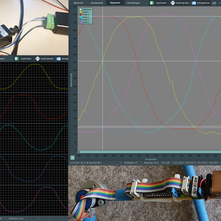Click the date and time status entry
The image size is (221, 221).
pos(78,163)
